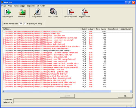
Task: Select the row 'emre altug - kapis kapis.mp3'
Action: [67, 48]
